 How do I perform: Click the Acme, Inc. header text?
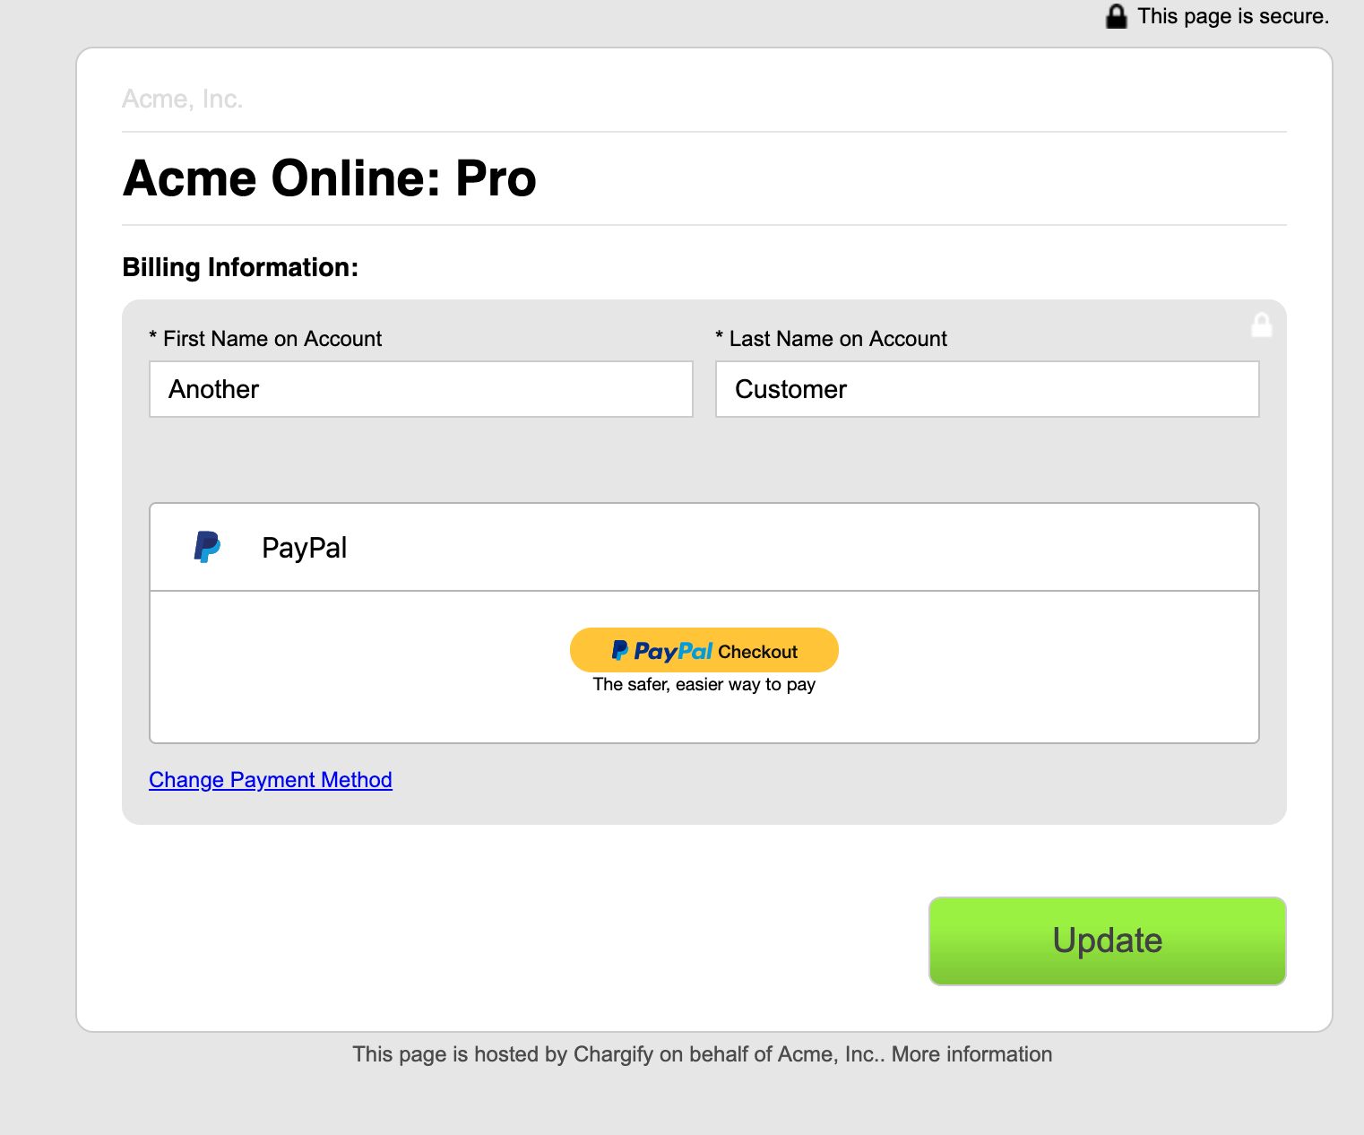183,99
